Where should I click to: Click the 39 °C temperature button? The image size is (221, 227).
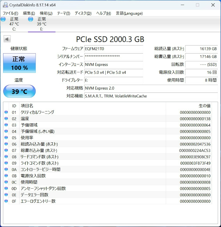pos(19,91)
